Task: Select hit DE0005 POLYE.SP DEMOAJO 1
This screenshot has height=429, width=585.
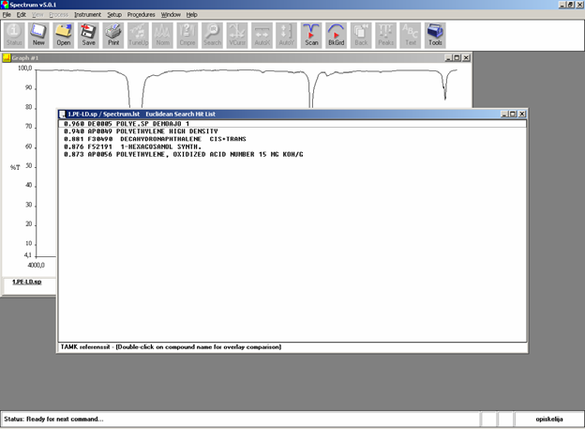Action: [292, 124]
